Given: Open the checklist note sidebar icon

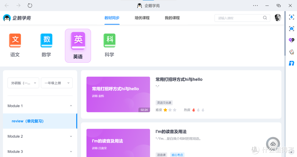Looking at the screenshot, I should (291, 52).
